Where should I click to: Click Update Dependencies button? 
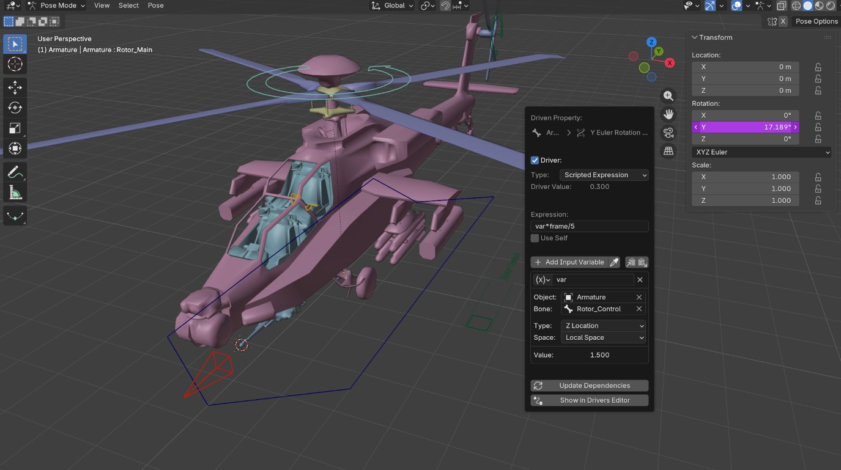tap(590, 386)
